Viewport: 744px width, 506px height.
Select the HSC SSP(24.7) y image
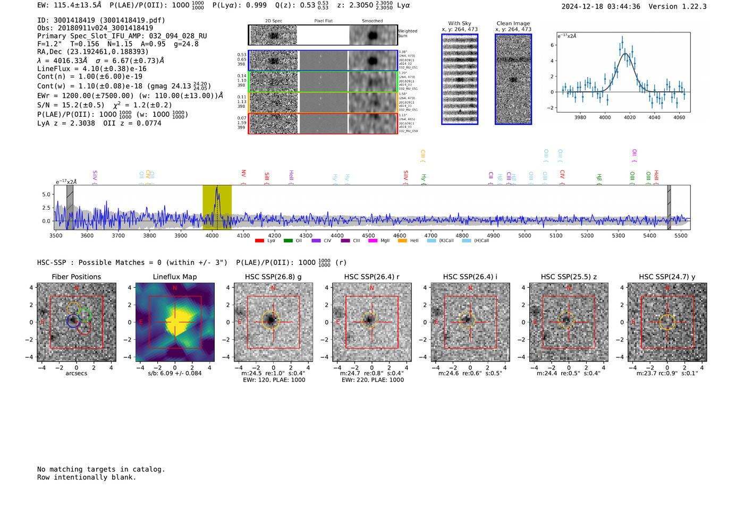[x=667, y=322]
